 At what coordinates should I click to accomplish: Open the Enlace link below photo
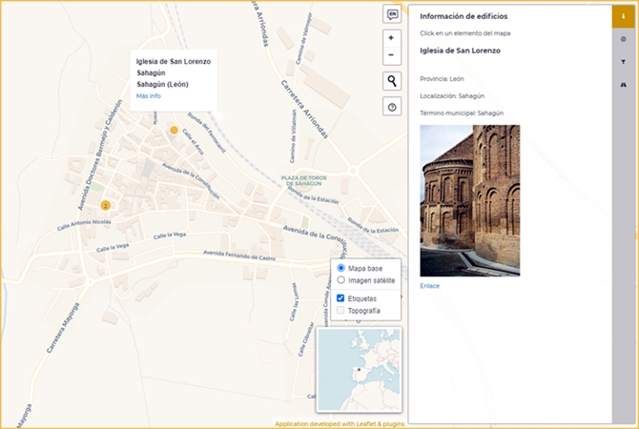click(430, 286)
